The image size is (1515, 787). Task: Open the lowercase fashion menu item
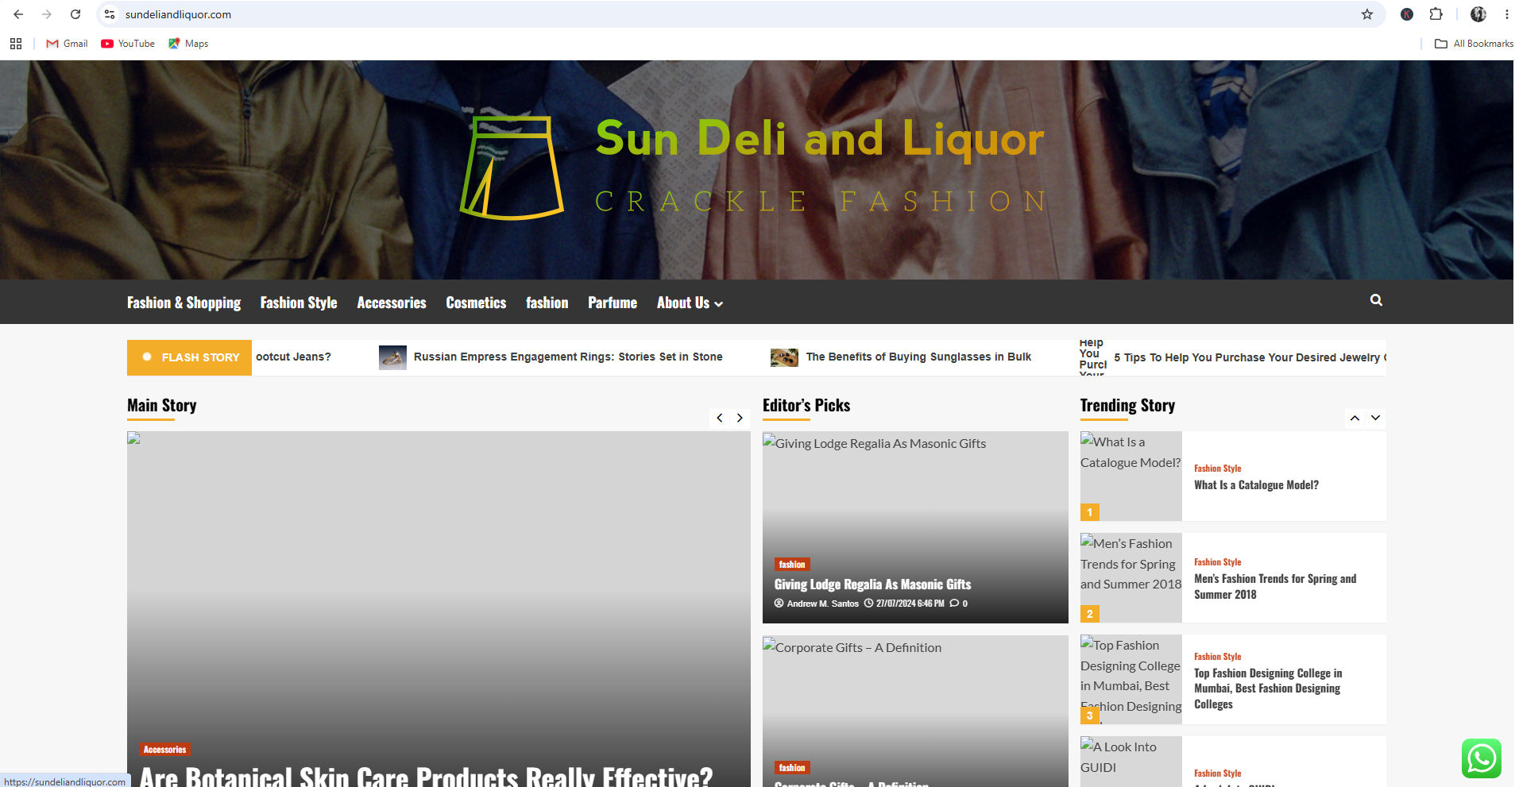tap(547, 303)
